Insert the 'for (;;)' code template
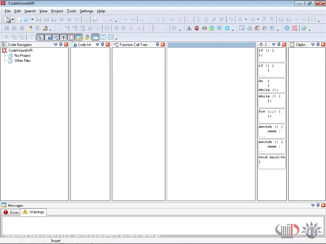 pyautogui.click(x=272, y=116)
